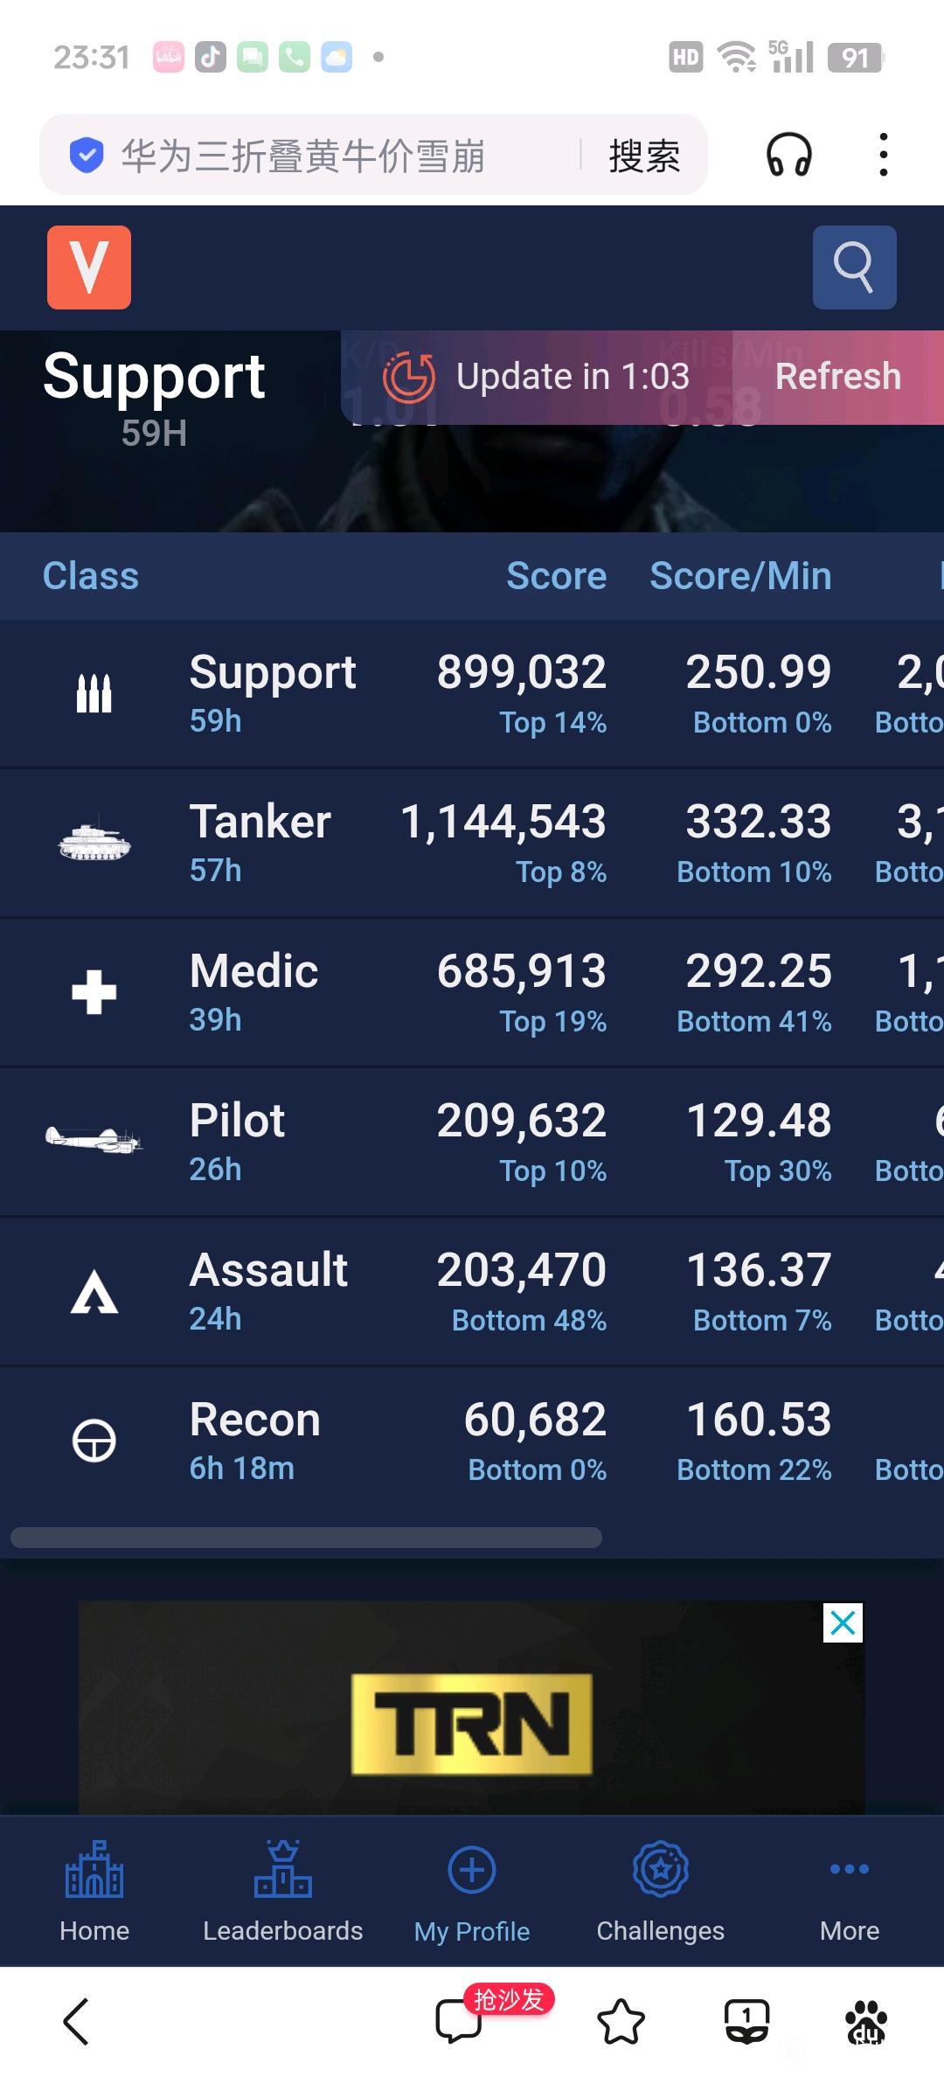Open the browser three-dot menu
The height and width of the screenshot is (2077, 944).
pos(884,156)
